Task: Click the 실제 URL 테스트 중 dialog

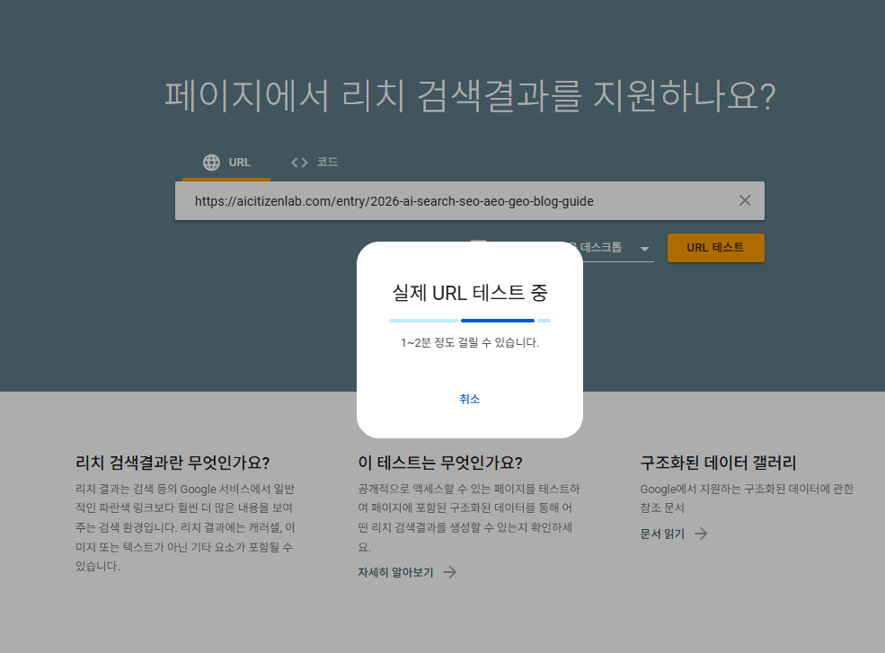Action: coord(469,340)
